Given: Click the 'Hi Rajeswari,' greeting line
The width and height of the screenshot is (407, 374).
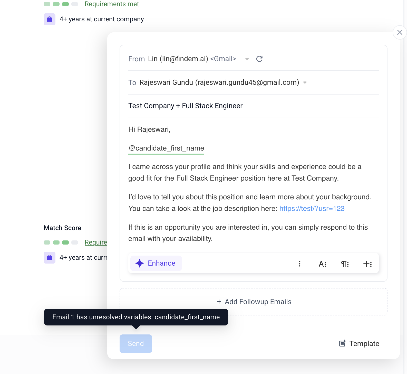Looking at the screenshot, I should pos(149,129).
